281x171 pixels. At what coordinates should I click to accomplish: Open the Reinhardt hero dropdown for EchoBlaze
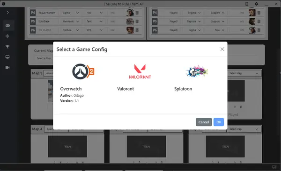click(71, 21)
